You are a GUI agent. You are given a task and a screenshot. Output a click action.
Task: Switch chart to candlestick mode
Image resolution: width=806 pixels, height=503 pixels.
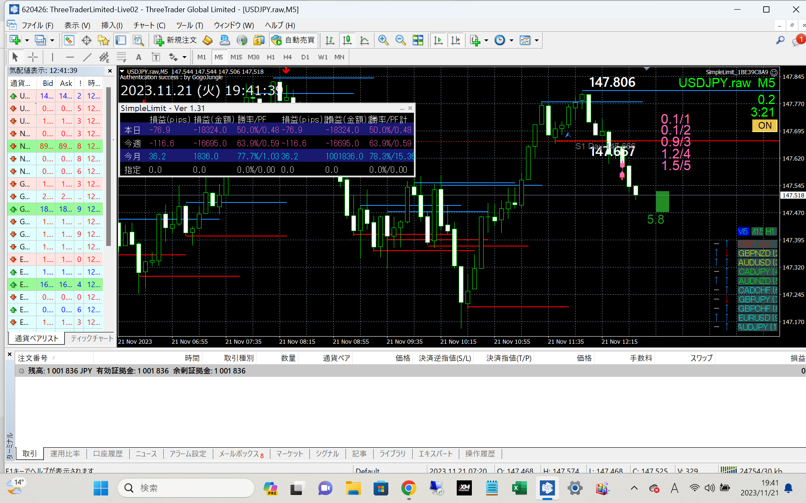click(x=347, y=40)
